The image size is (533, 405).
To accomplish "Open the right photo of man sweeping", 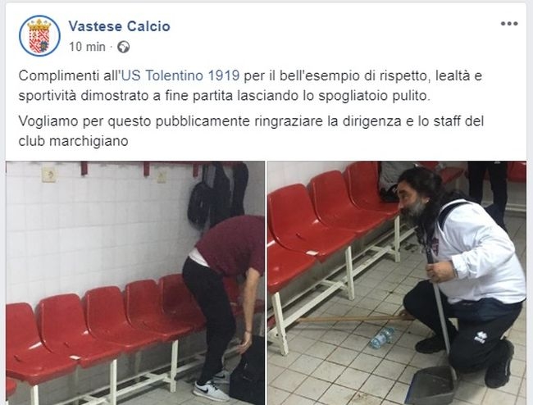I will 397,283.
